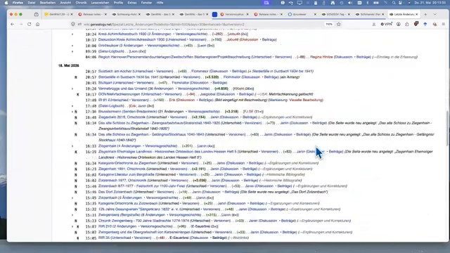Bookmark this page with the star icon

pyautogui.click(x=339, y=24)
